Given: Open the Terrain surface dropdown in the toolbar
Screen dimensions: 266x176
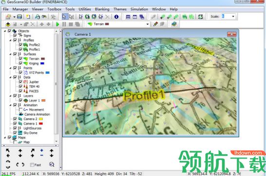Looking at the screenshot, I should 148,24.
